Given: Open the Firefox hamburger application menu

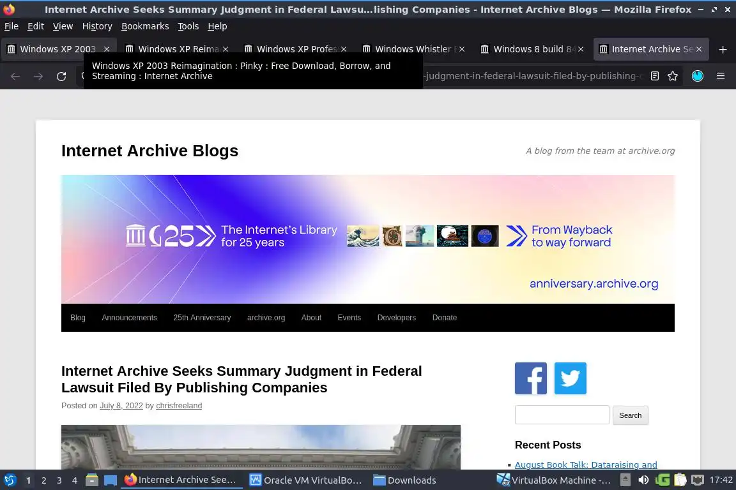Looking at the screenshot, I should (x=721, y=76).
